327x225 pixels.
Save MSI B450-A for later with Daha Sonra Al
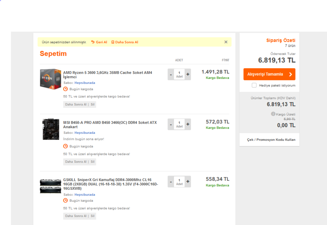(x=76, y=162)
